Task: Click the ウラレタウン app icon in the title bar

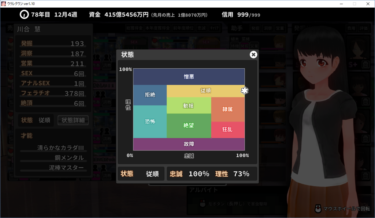Action: (3, 4)
